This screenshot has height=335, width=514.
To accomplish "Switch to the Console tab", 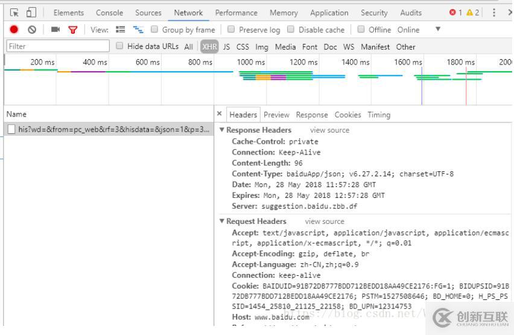I will [109, 13].
